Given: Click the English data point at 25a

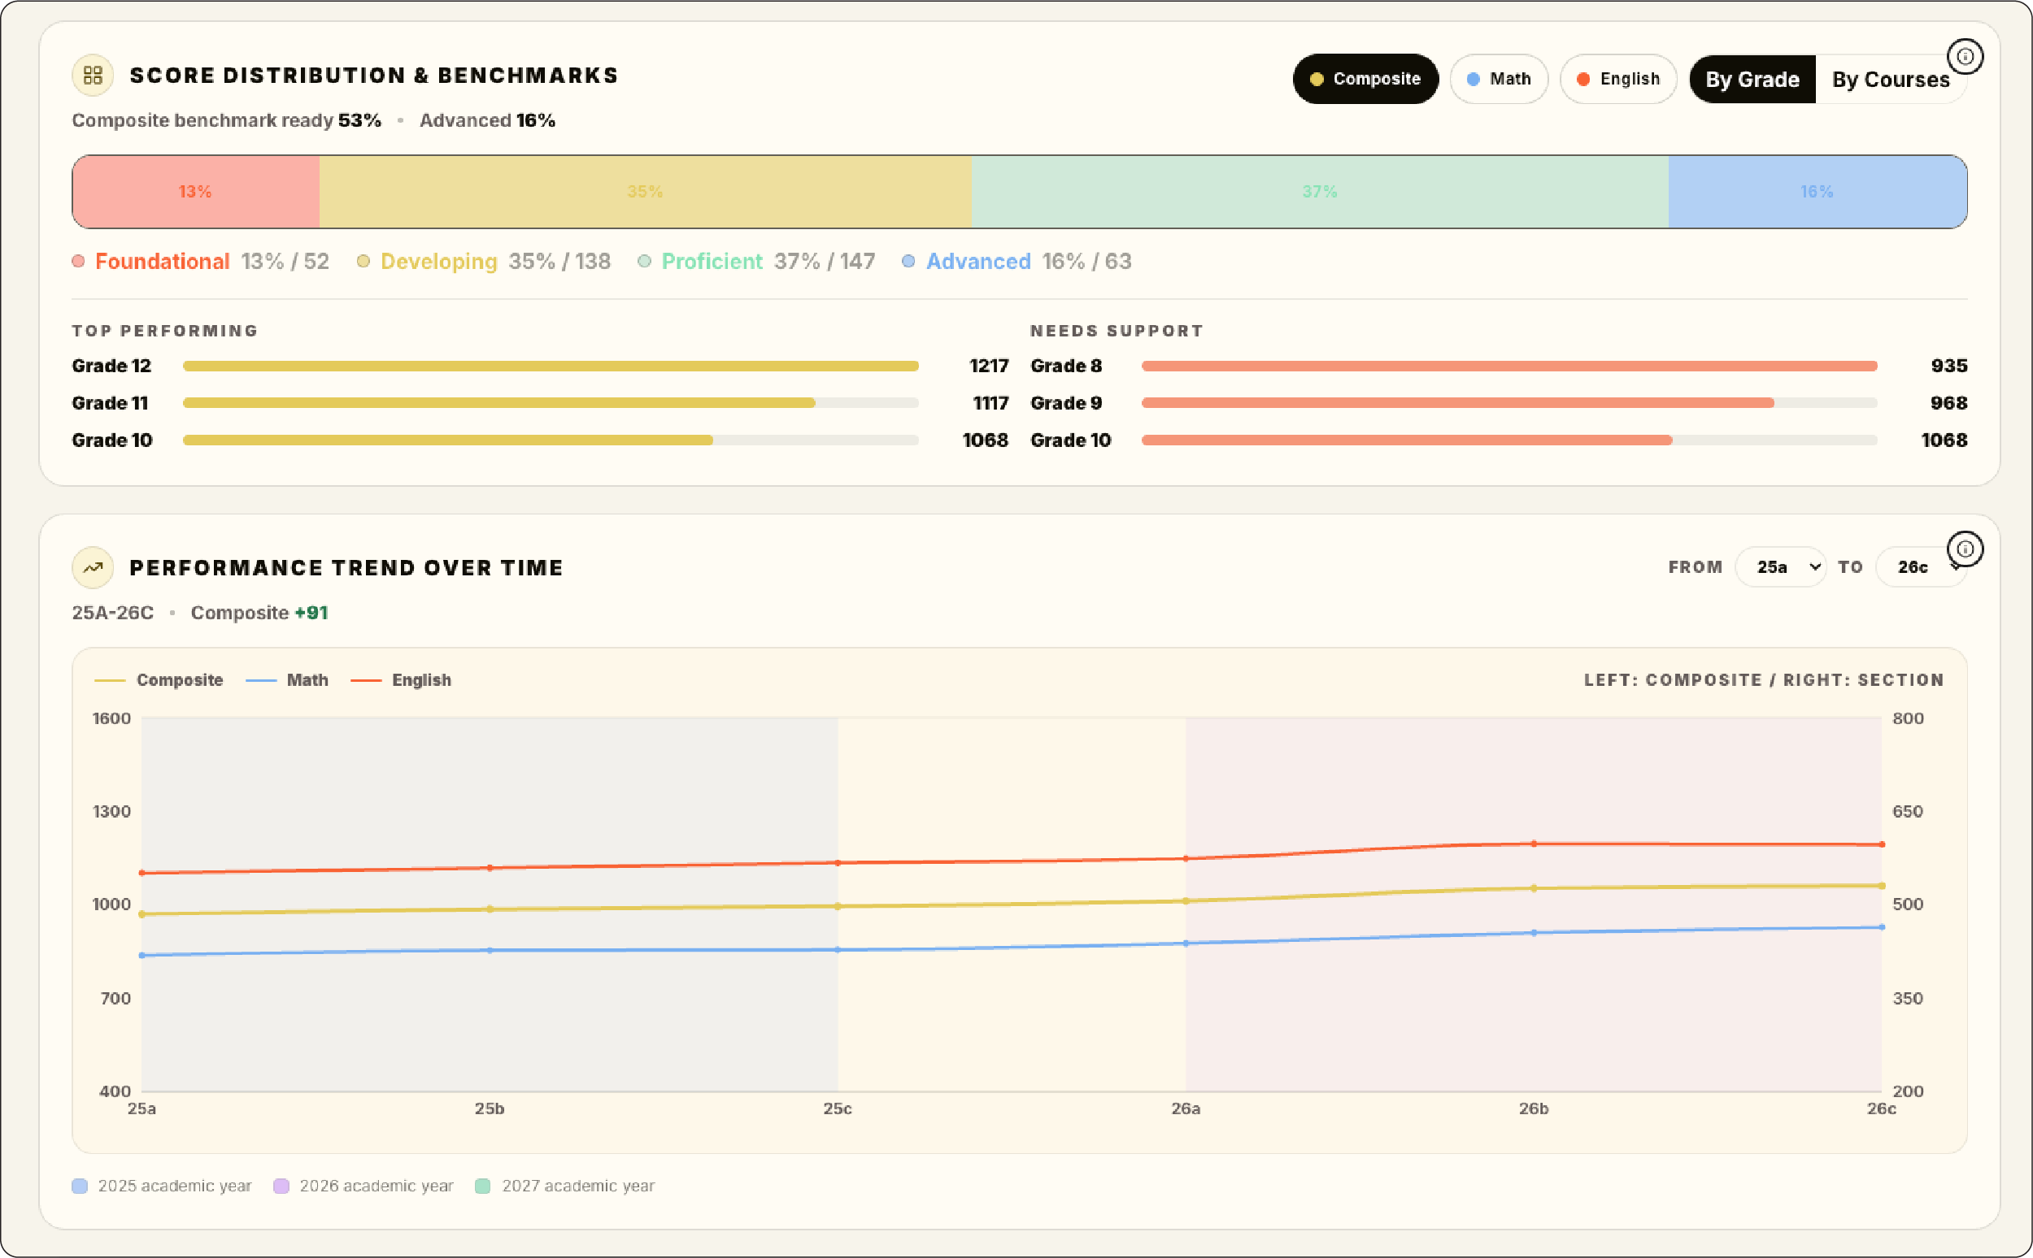Looking at the screenshot, I should pyautogui.click(x=141, y=873).
